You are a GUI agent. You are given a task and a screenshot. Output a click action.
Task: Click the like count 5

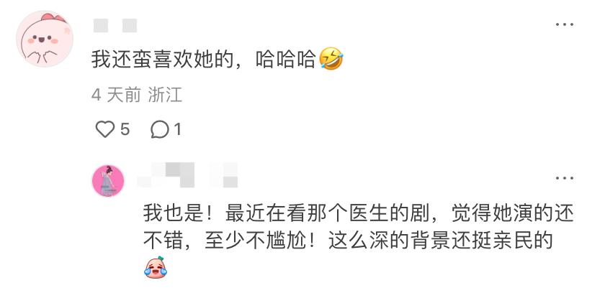pyautogui.click(x=125, y=129)
